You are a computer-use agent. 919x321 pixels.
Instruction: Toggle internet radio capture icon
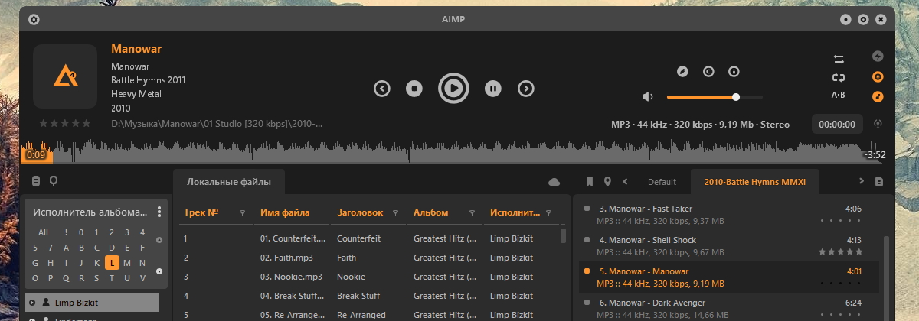click(x=878, y=123)
